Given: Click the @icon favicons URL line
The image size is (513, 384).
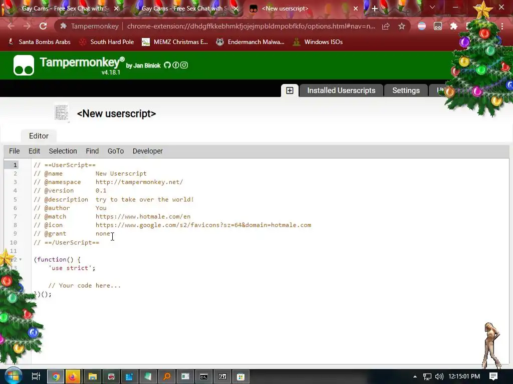Looking at the screenshot, I should tap(203, 225).
